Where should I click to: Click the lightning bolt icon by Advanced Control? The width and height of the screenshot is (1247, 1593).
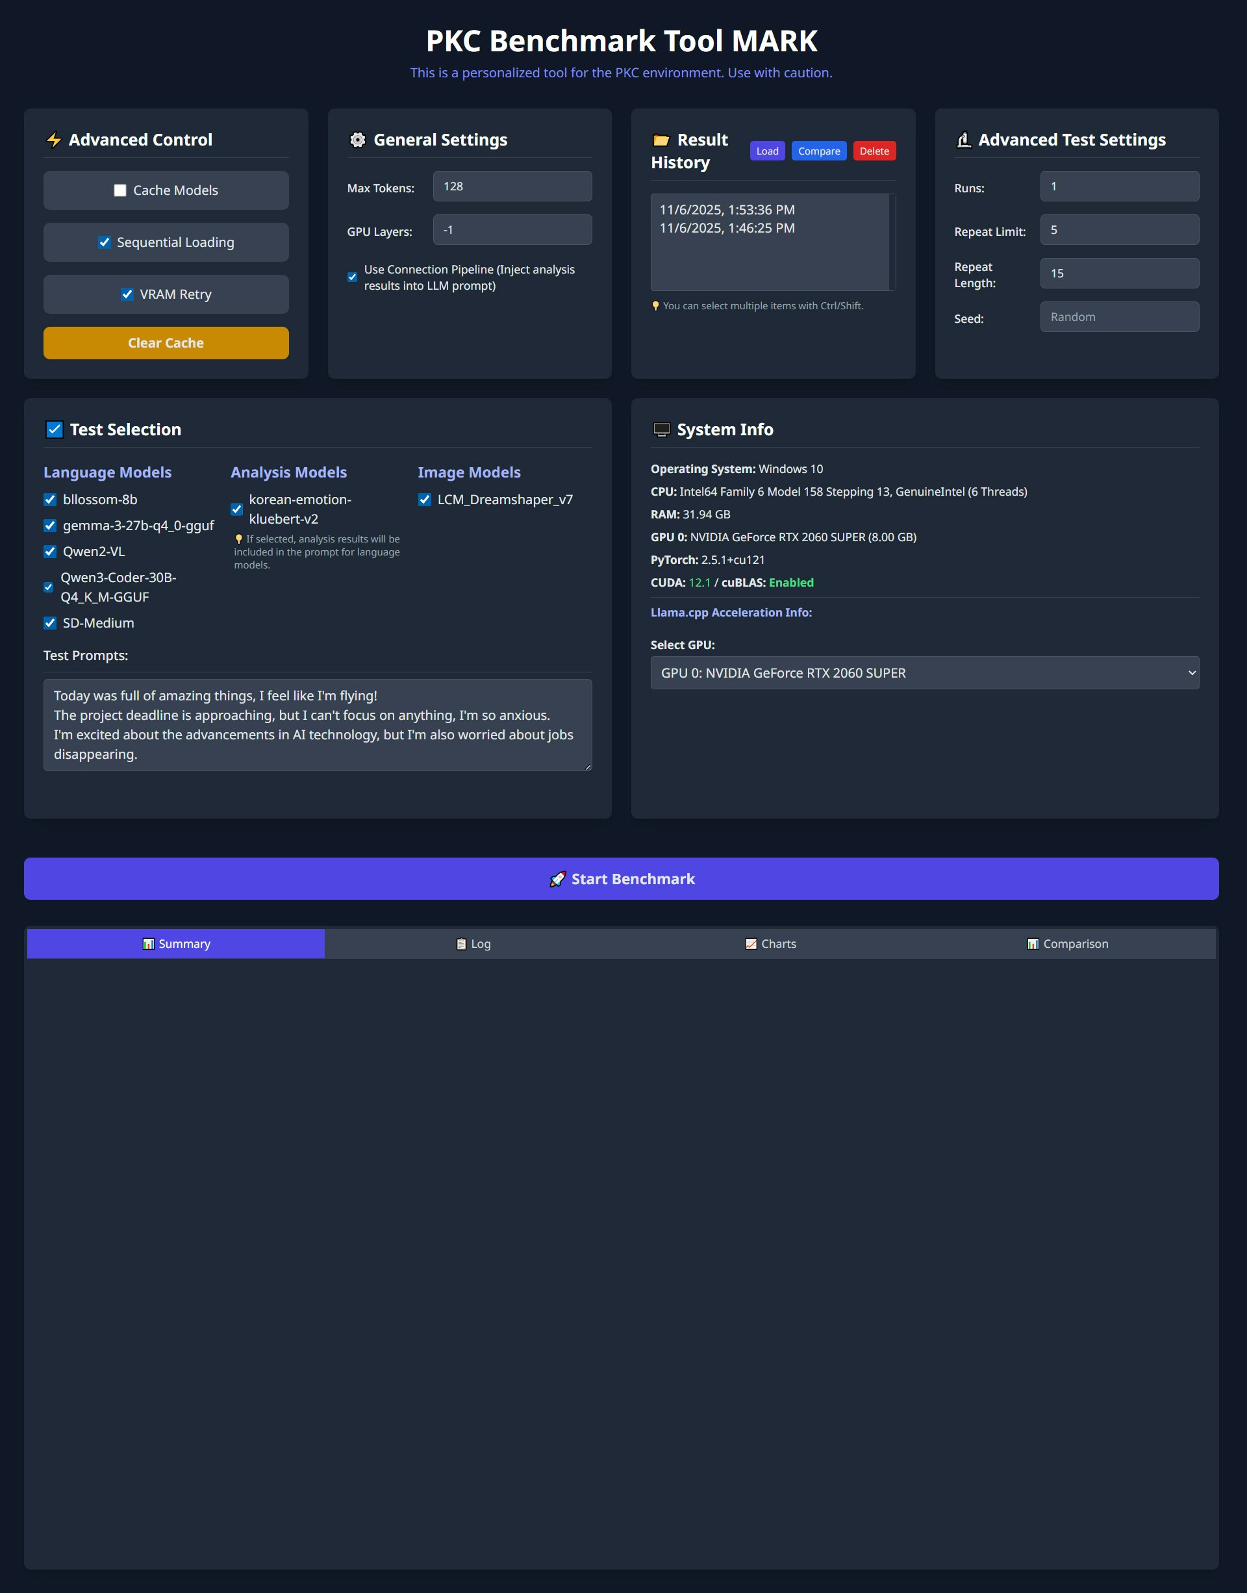[55, 140]
